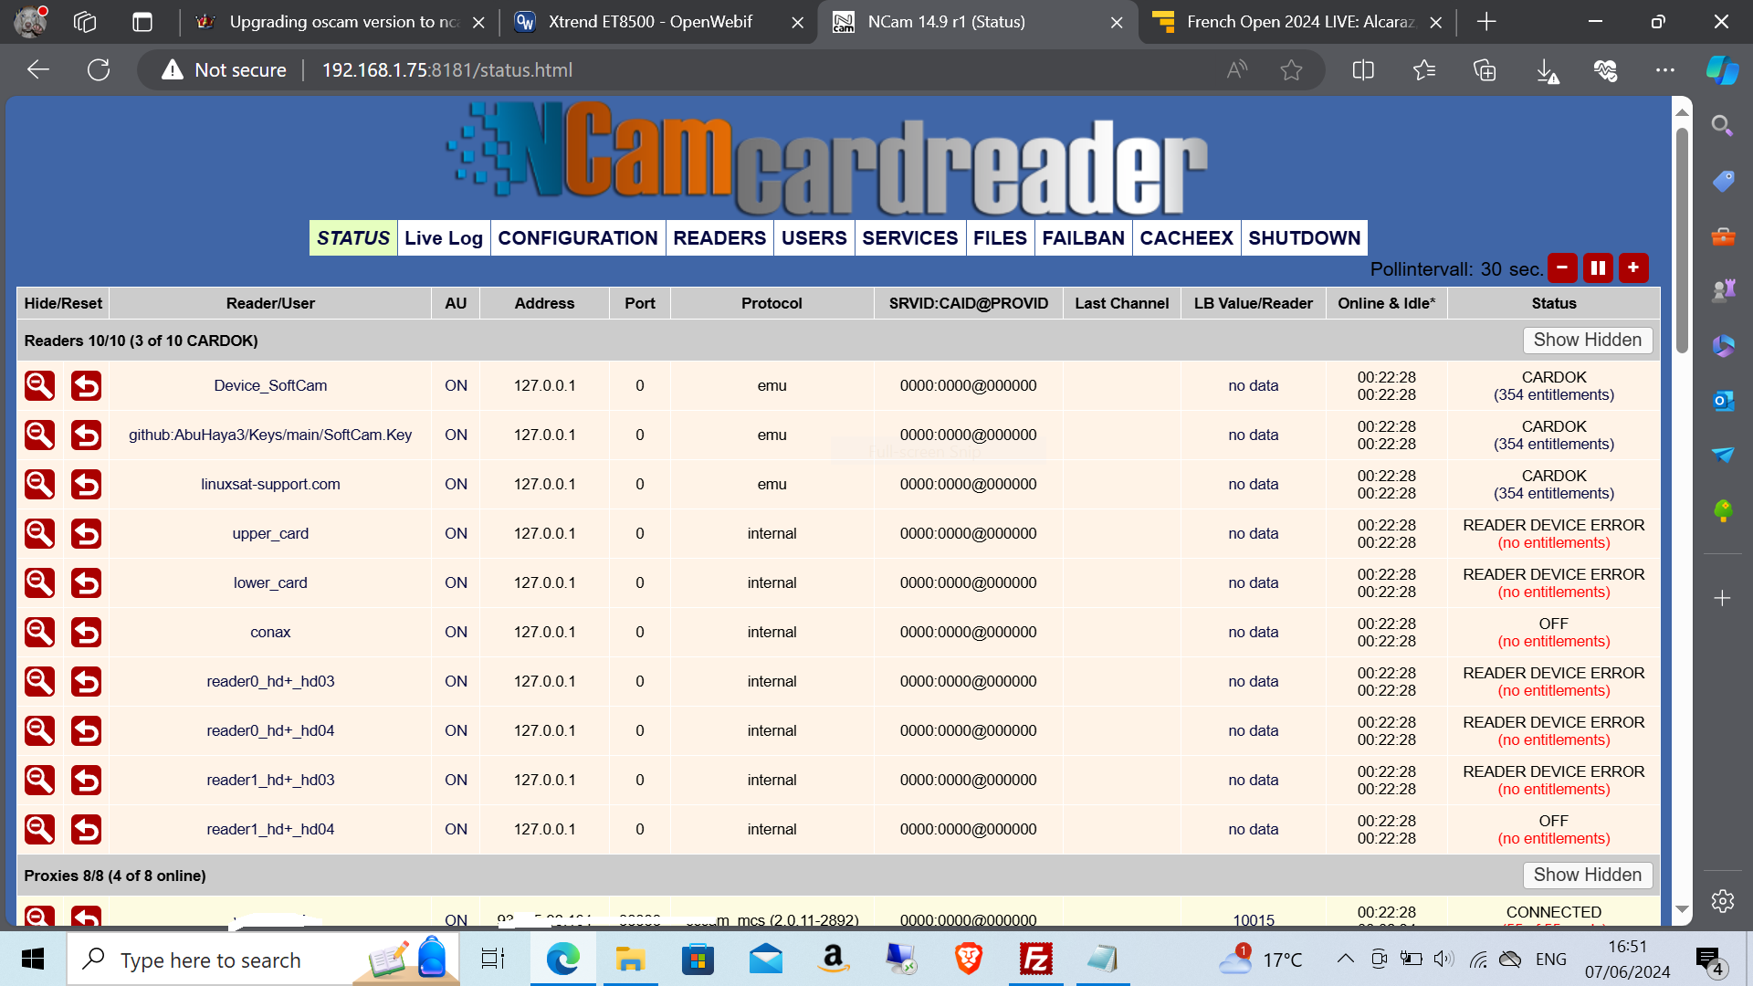Reset the Device_SoftCam reader statistics
1753x986 pixels.
point(87,386)
